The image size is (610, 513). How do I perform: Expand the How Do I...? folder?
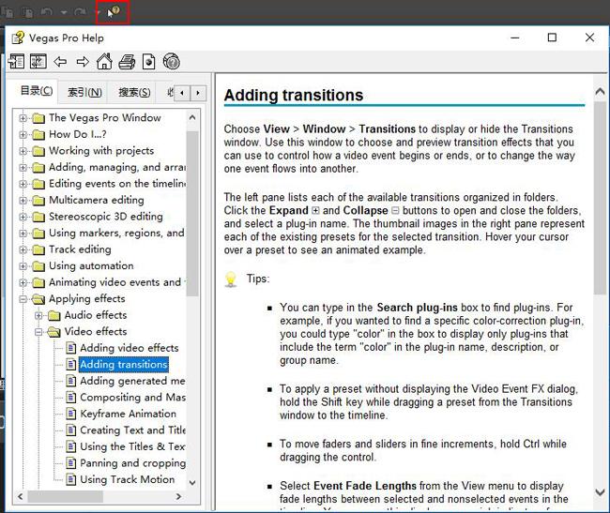(x=23, y=134)
